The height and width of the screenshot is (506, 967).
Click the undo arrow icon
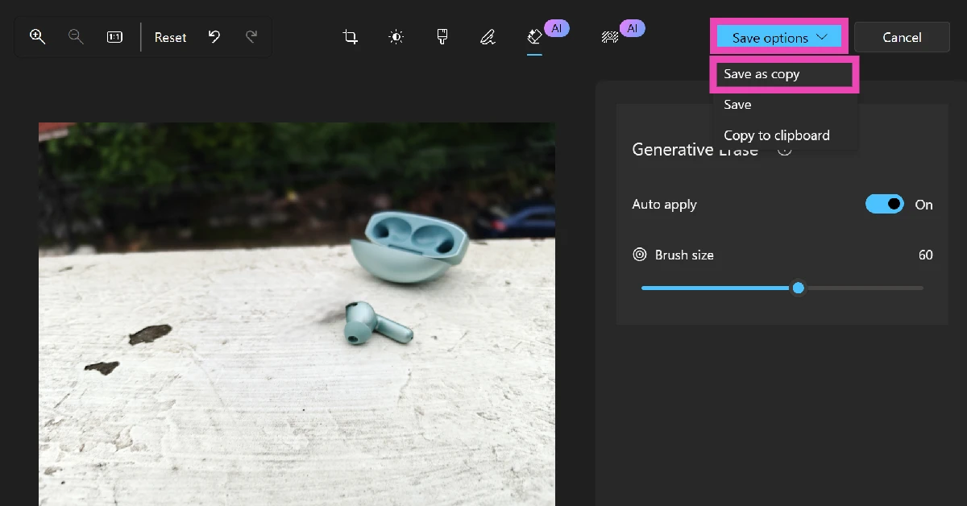coord(214,37)
